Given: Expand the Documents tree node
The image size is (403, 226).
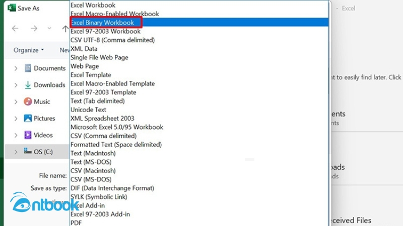Looking at the screenshot, I should (16, 68).
